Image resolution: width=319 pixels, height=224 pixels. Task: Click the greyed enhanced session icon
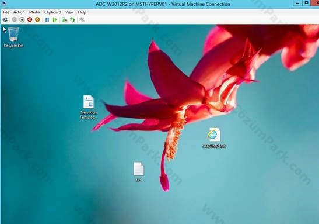[82, 20]
